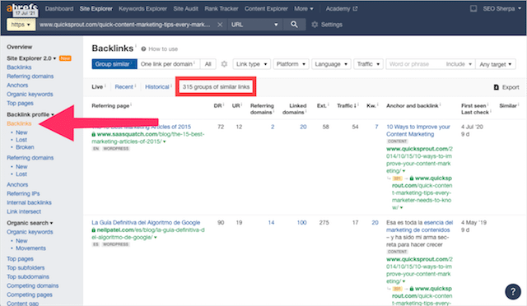
Task: Click linked domains value 100
Action: [x=301, y=223]
